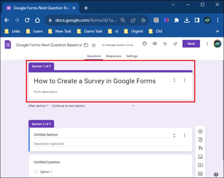Redo the last change

pos(175,44)
